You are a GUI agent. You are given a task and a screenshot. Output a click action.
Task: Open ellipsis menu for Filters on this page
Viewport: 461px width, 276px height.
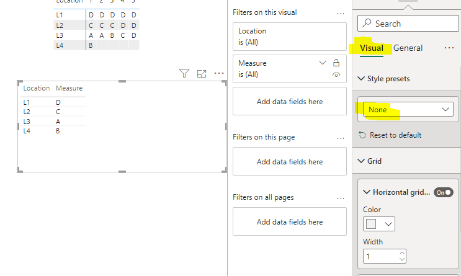pos(341,138)
